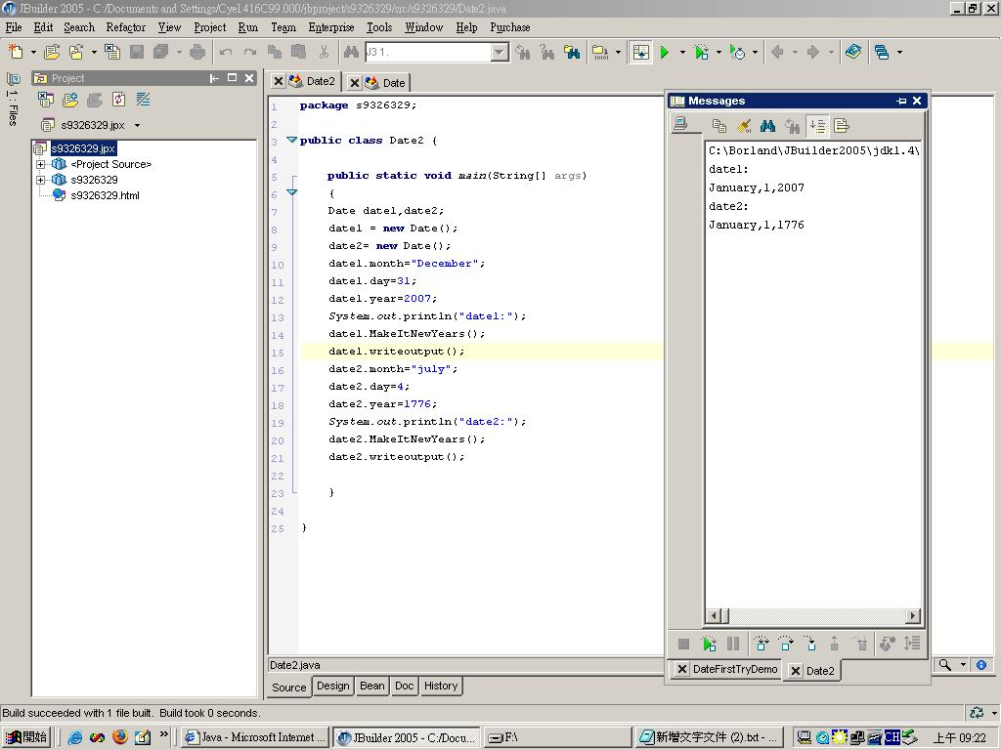Screen dimensions: 1001x750
Task: Click the Files side tab
Action: tap(13, 101)
